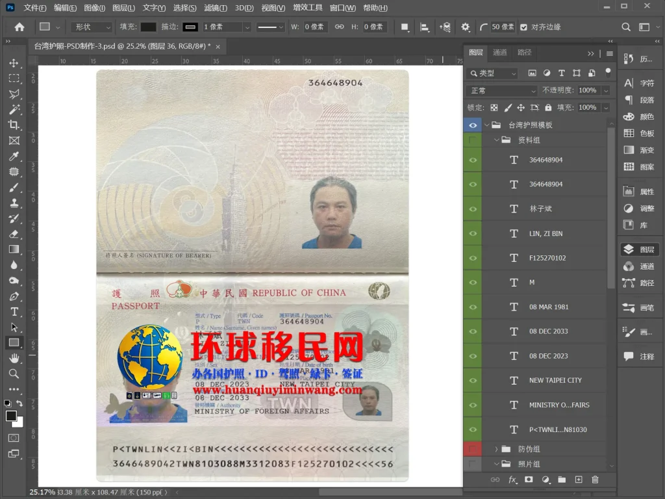
Task: Toggle layer filtering on/off switch
Action: [608, 71]
